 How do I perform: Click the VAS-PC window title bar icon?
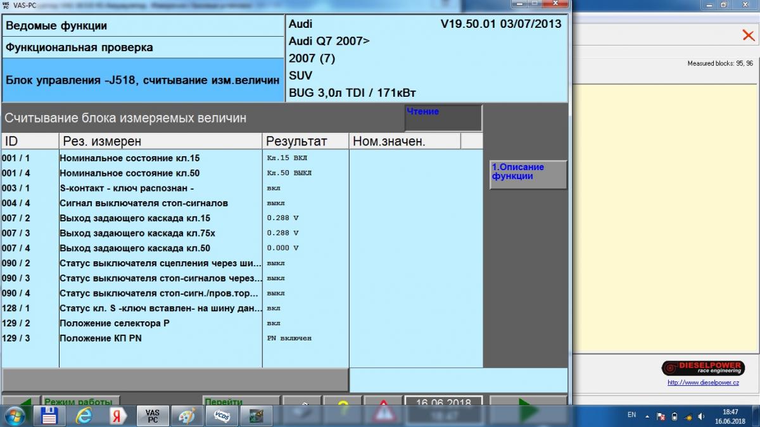(6, 4)
